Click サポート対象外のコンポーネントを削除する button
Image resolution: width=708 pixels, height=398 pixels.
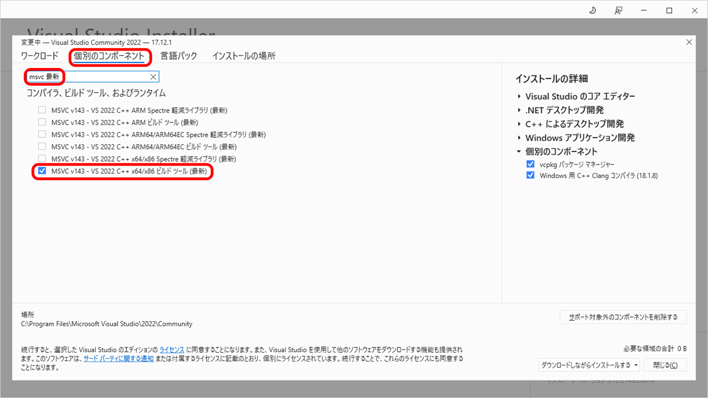coord(623,317)
